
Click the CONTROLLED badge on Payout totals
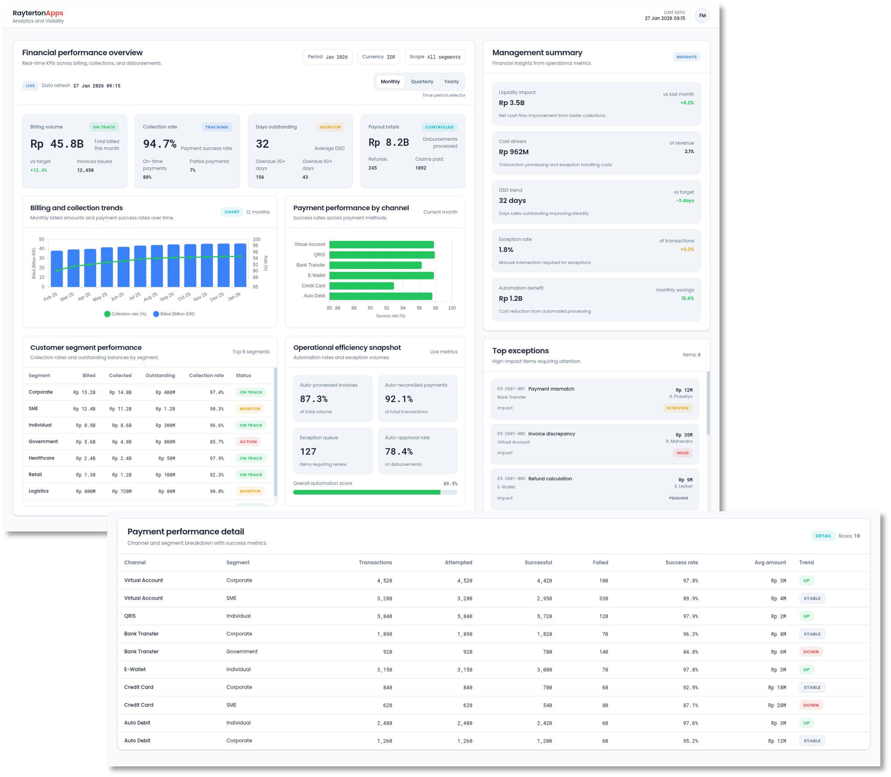coord(440,127)
